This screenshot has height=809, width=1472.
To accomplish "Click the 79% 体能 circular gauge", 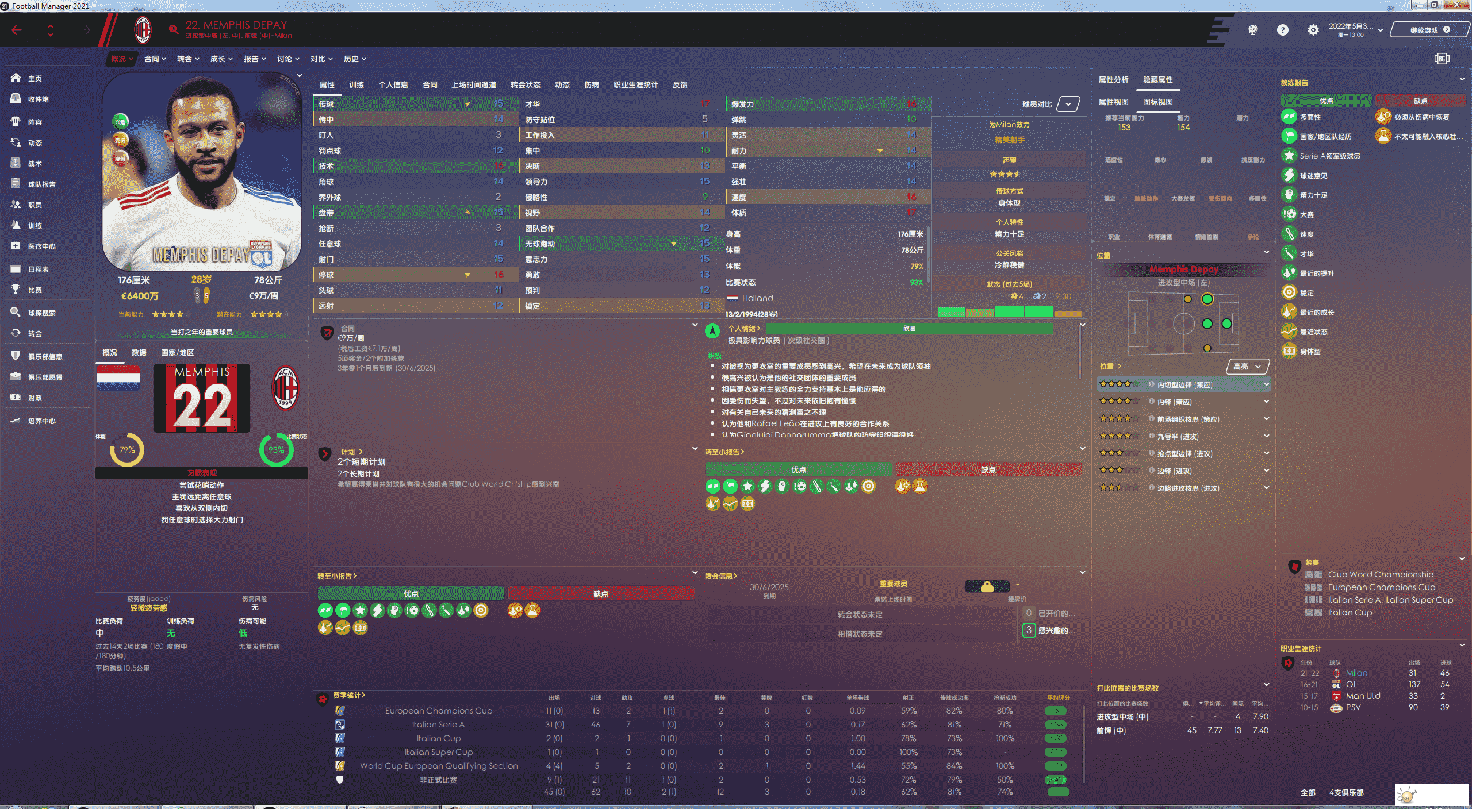I will click(126, 450).
